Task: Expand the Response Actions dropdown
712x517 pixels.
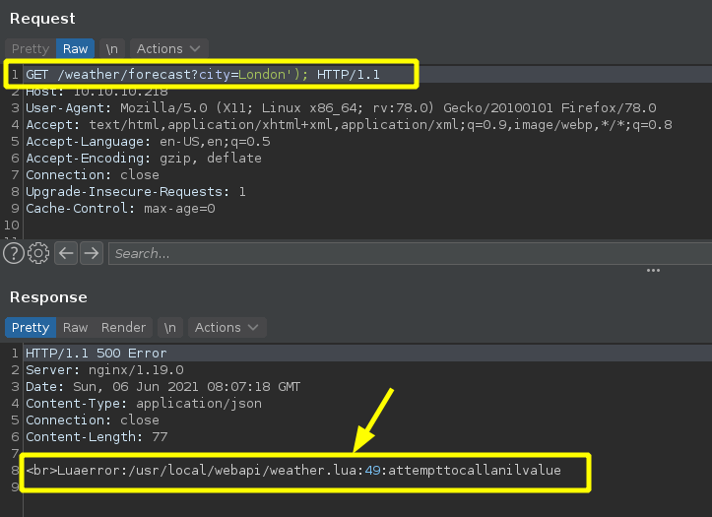Action: [x=227, y=327]
